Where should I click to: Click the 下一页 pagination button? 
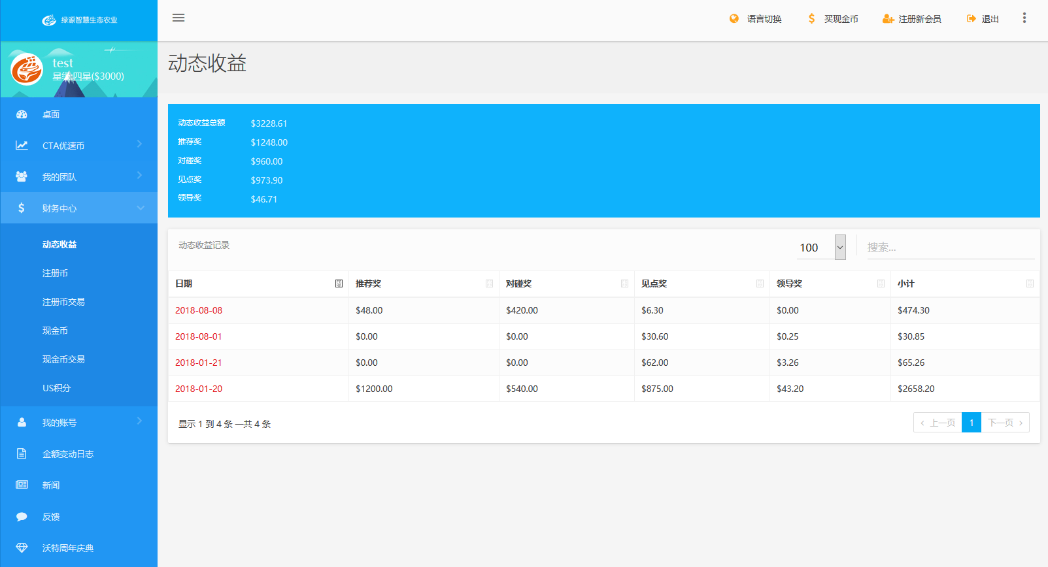[1005, 423]
